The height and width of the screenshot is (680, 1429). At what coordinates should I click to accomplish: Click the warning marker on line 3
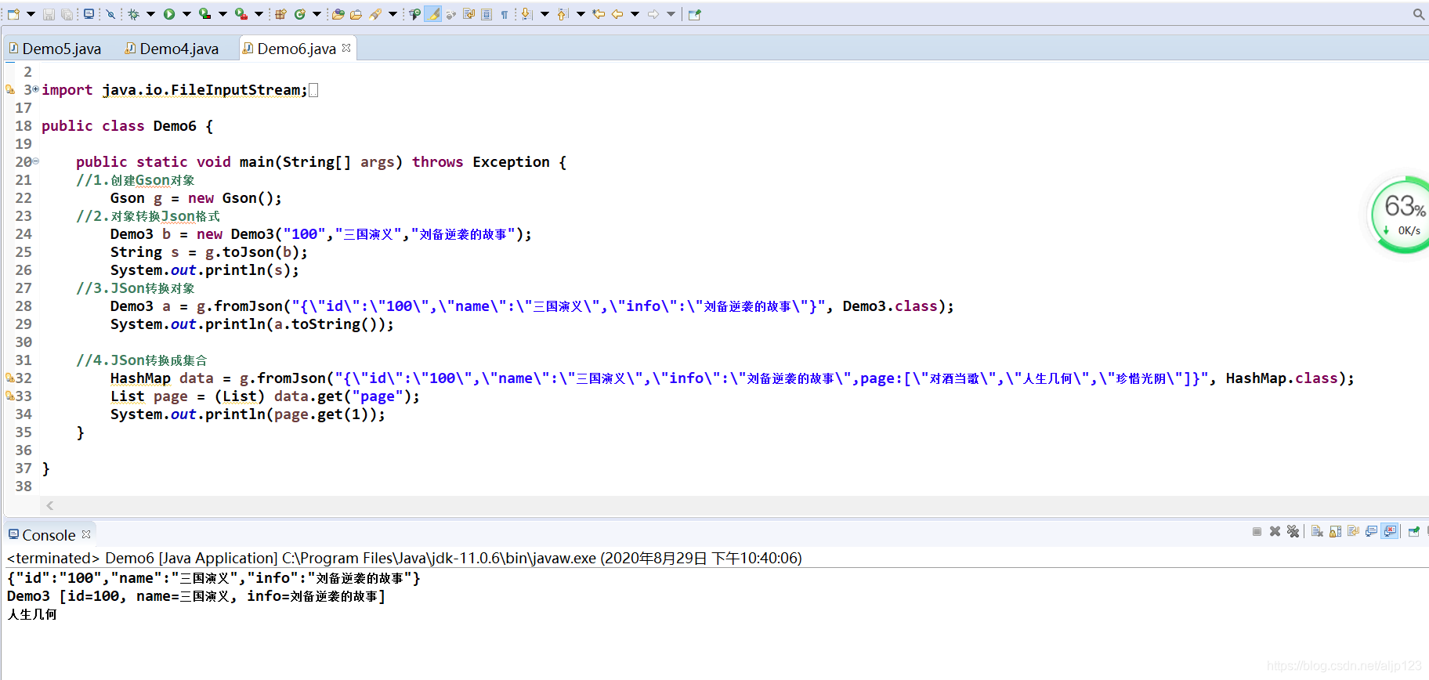point(9,90)
